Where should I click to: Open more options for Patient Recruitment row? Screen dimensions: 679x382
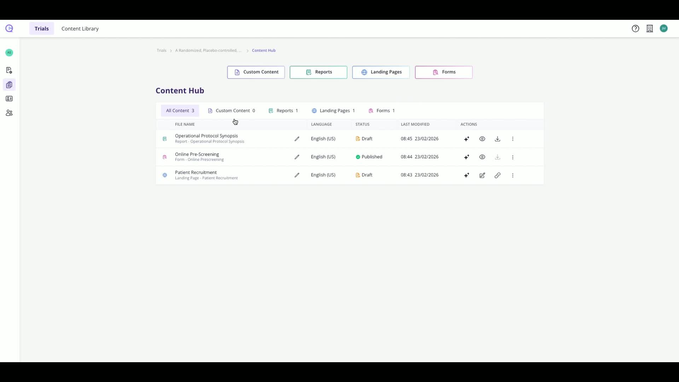click(512, 175)
